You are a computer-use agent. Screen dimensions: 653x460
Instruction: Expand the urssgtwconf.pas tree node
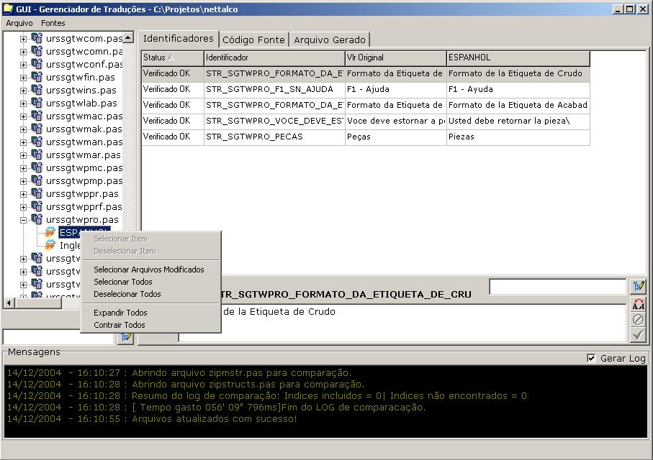pos(23,65)
